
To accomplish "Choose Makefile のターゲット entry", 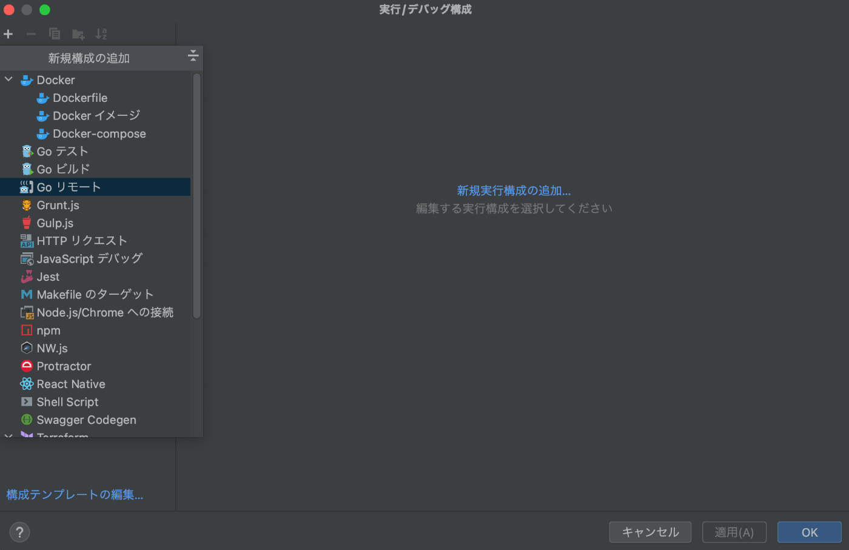I will coord(95,295).
